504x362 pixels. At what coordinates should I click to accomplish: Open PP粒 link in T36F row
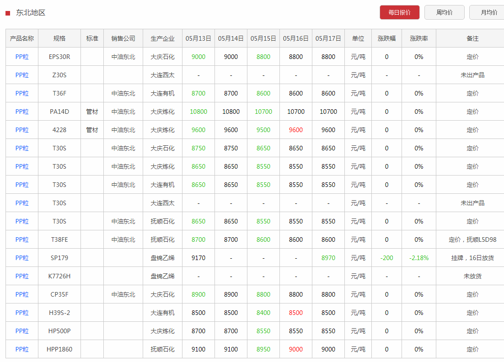(x=22, y=94)
